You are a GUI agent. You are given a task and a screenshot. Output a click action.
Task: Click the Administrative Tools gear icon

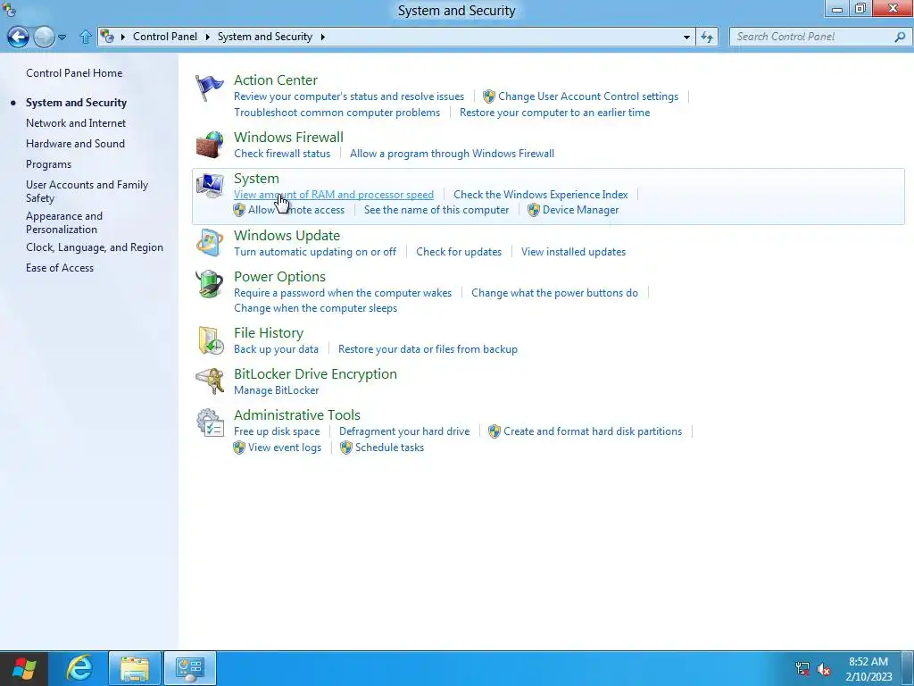(209, 422)
